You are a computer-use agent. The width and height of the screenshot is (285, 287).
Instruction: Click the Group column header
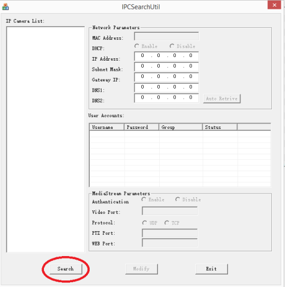point(180,127)
